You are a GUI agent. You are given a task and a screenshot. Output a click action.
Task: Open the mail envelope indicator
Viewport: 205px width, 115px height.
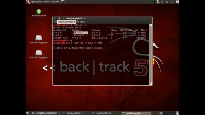[172, 2]
